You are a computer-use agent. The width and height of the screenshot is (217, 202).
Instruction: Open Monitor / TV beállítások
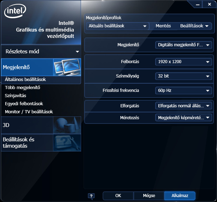pyautogui.click(x=29, y=112)
